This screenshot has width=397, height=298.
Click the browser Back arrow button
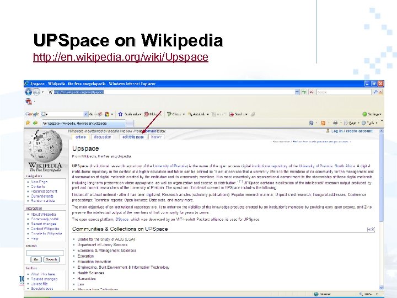click(29, 92)
